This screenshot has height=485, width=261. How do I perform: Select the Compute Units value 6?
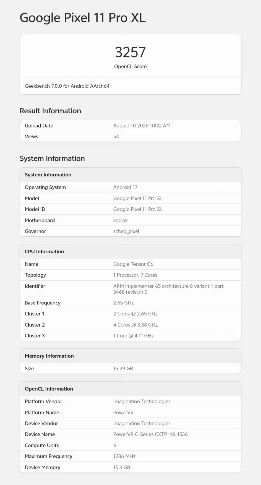[x=115, y=445]
